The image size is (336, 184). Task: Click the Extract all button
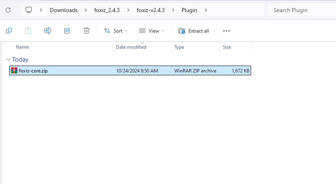[x=194, y=31]
